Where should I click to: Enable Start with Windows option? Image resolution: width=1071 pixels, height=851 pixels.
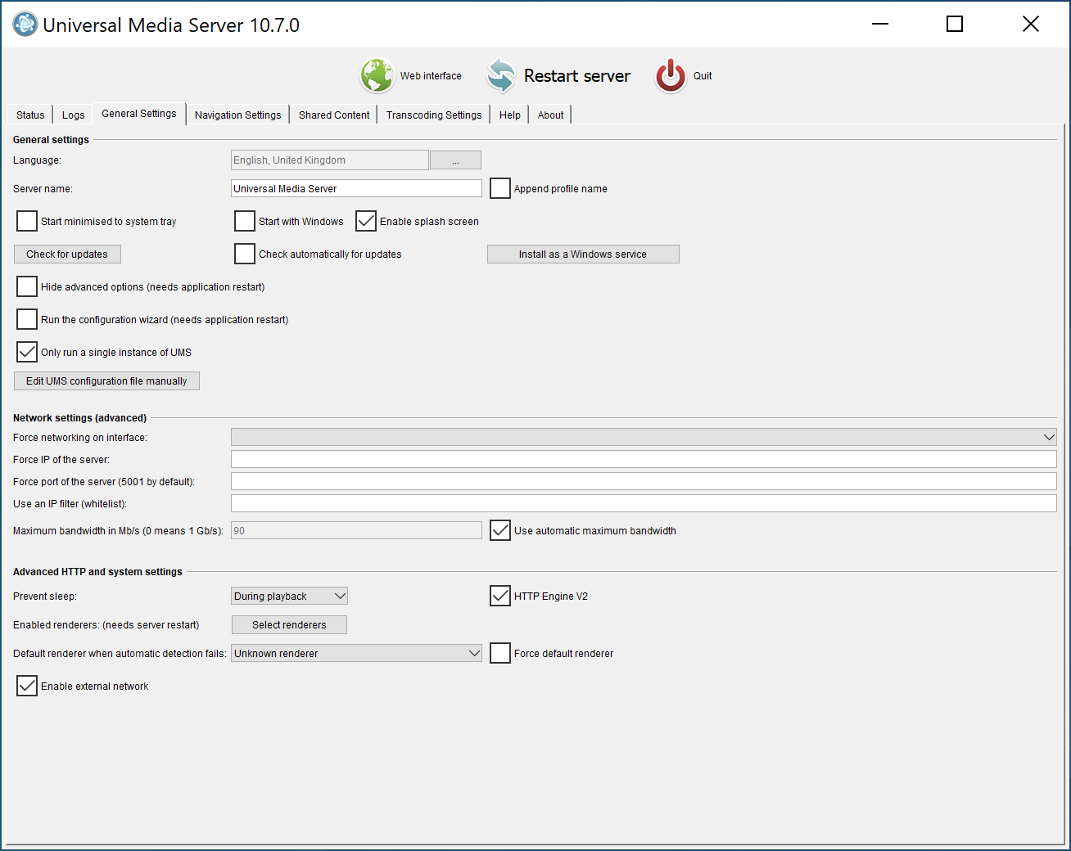(x=245, y=221)
